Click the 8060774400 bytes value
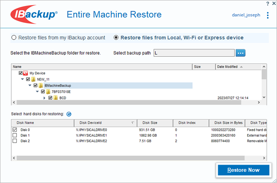Image resolution: width=277 pixels, height=183 pixels. [x=220, y=141]
